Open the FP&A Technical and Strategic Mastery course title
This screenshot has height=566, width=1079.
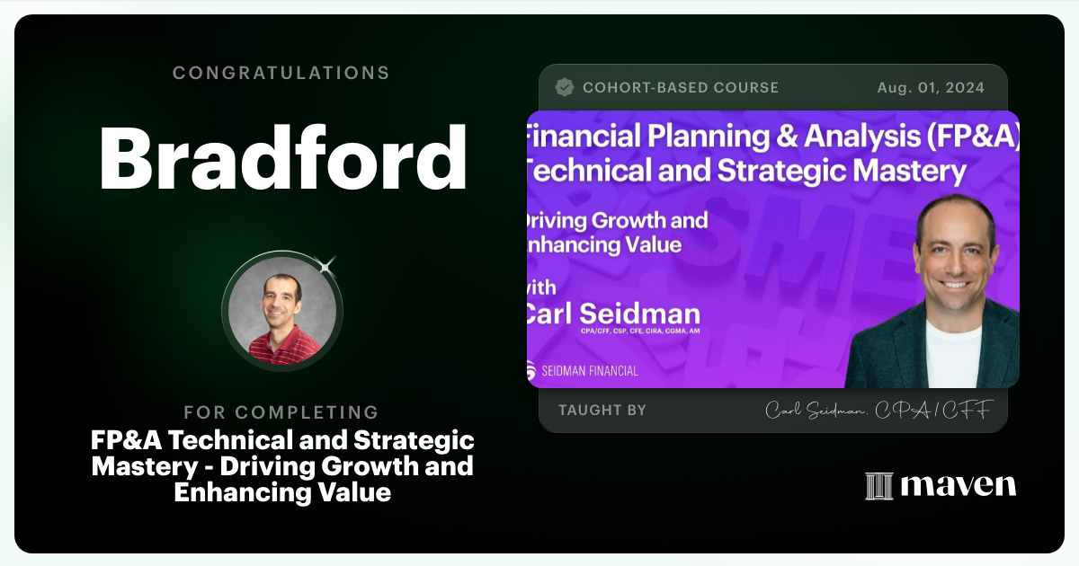point(282,466)
